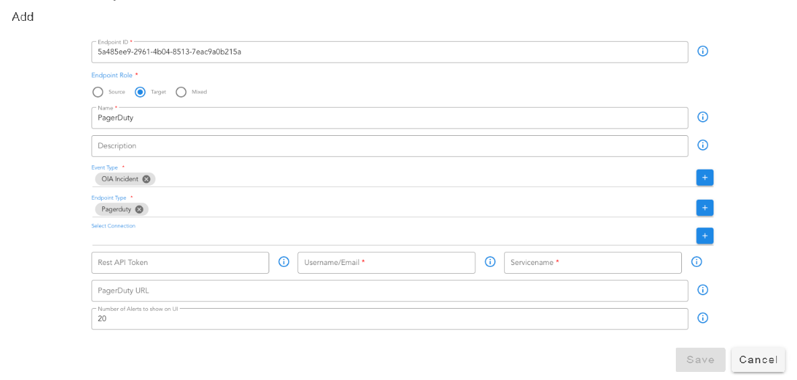Click into the PagerDuty URL field
The height and width of the screenshot is (380, 797).
[x=389, y=291]
